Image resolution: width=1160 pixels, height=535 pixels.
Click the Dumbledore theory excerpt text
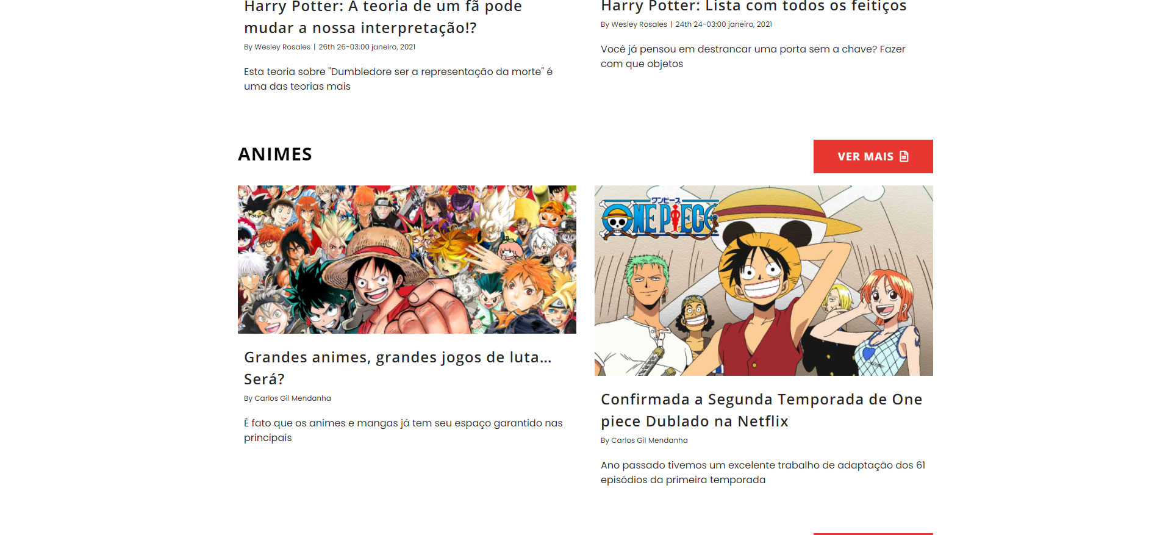tap(398, 79)
